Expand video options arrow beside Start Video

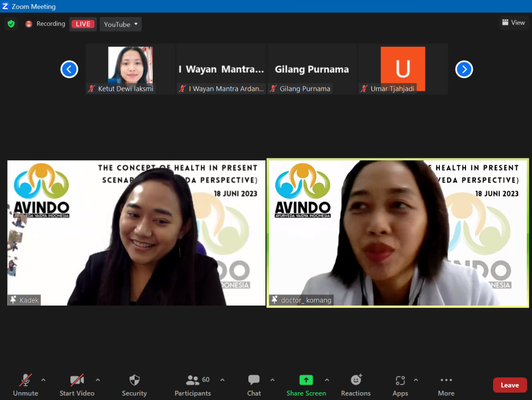pos(98,380)
